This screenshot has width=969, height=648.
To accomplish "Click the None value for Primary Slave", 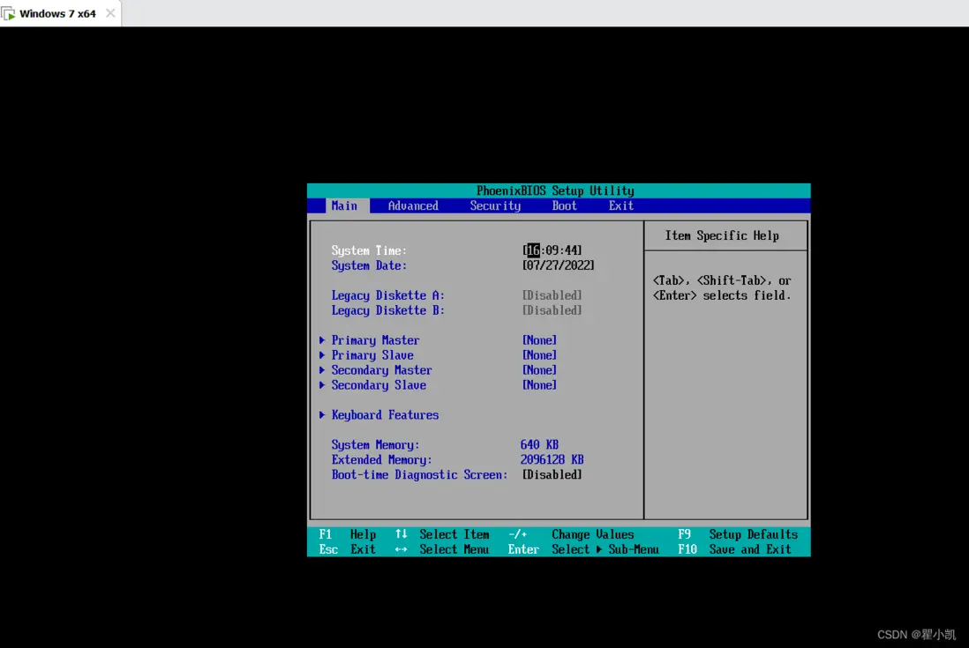I will pos(539,354).
